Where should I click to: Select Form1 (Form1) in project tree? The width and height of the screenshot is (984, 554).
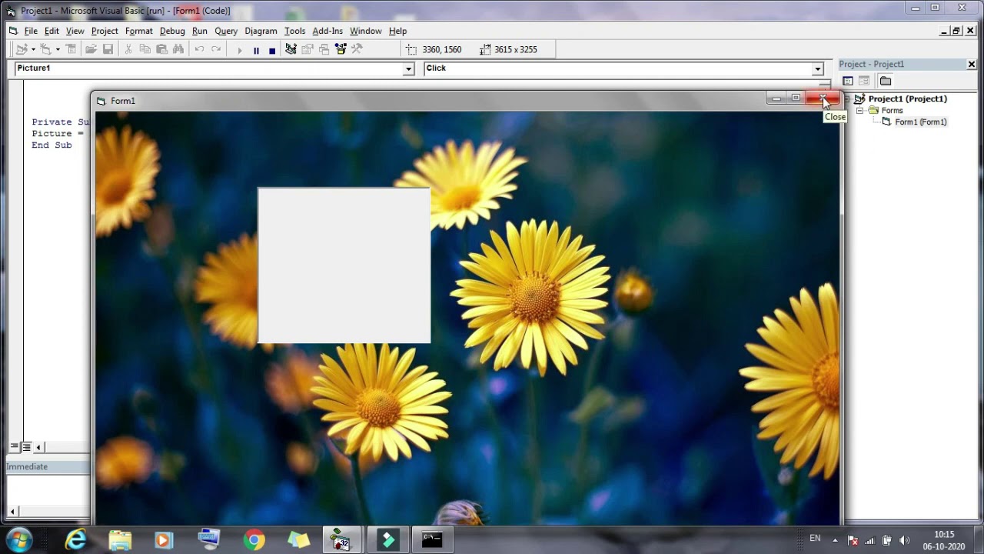coord(920,122)
